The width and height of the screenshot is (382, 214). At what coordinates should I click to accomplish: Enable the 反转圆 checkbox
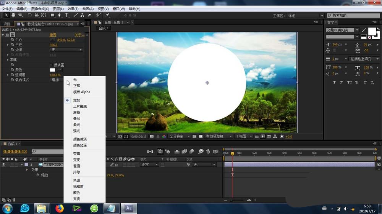pos(52,65)
